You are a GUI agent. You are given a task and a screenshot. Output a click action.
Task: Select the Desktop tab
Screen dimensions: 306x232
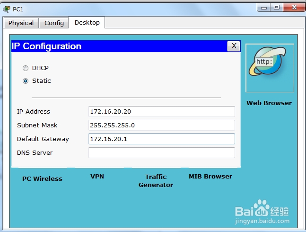click(87, 22)
